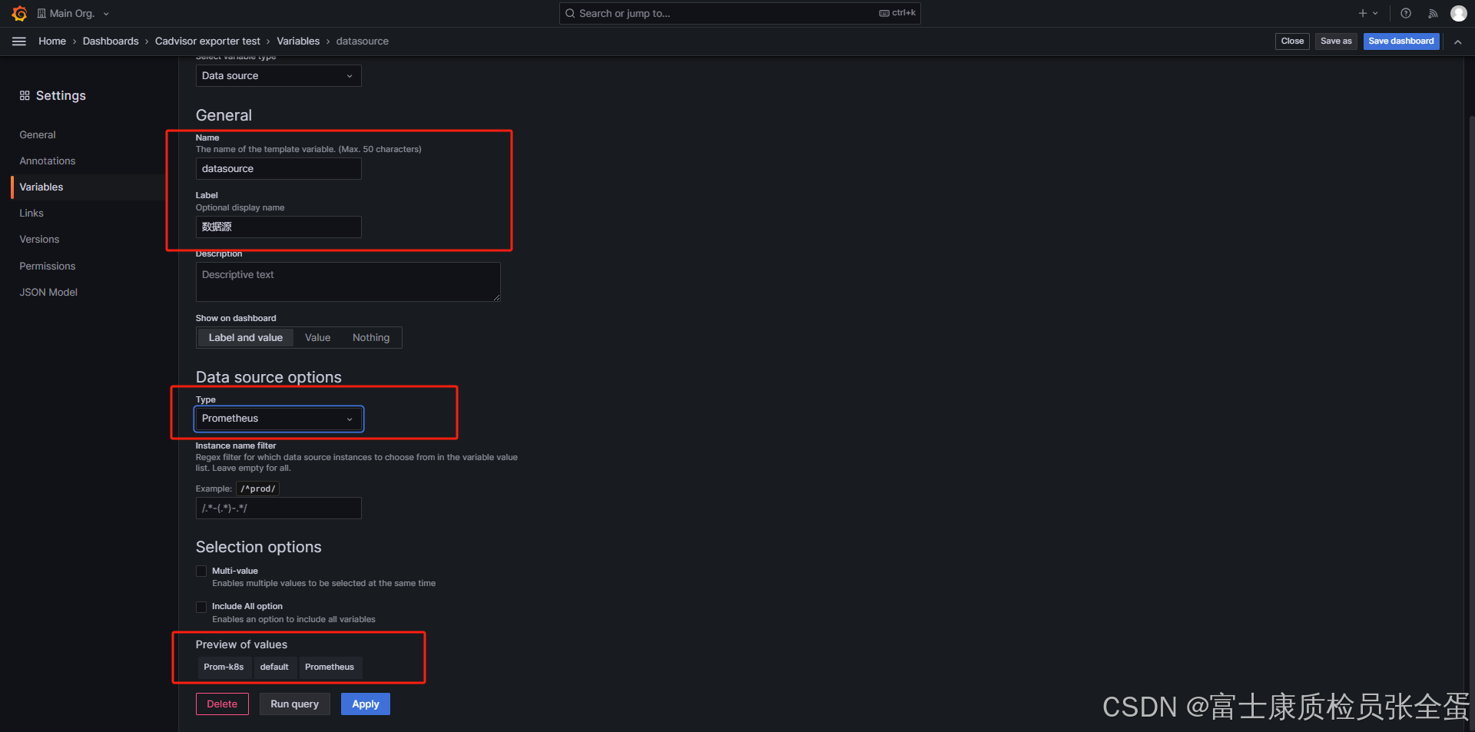Open the plus add-new menu
This screenshot has width=1475, height=732.
pos(1368,13)
